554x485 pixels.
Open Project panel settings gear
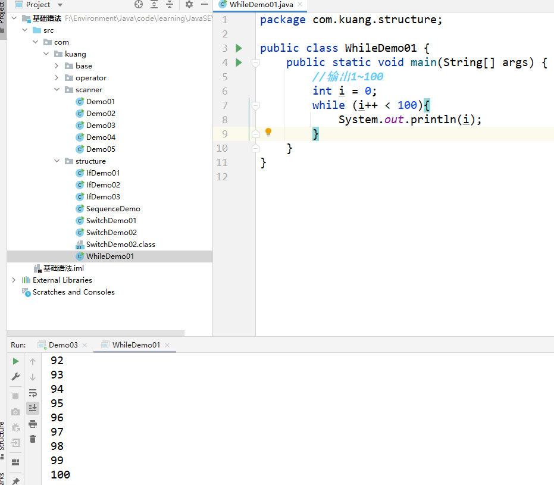pos(189,4)
